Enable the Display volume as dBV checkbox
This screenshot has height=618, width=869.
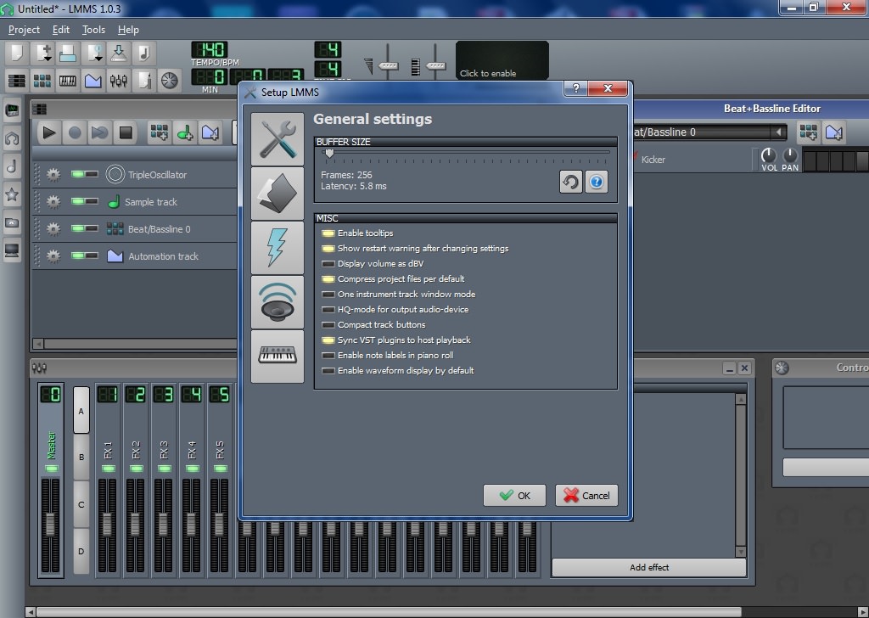[328, 264]
